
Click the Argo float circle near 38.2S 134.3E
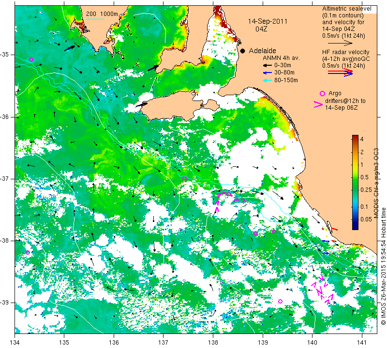tap(28, 253)
